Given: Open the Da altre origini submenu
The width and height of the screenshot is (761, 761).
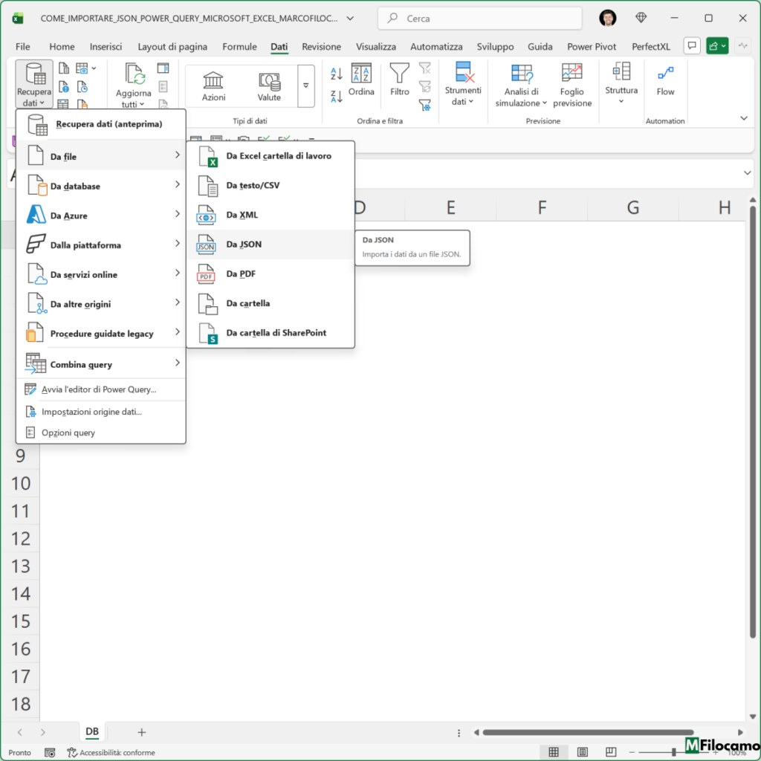Looking at the screenshot, I should (101, 304).
